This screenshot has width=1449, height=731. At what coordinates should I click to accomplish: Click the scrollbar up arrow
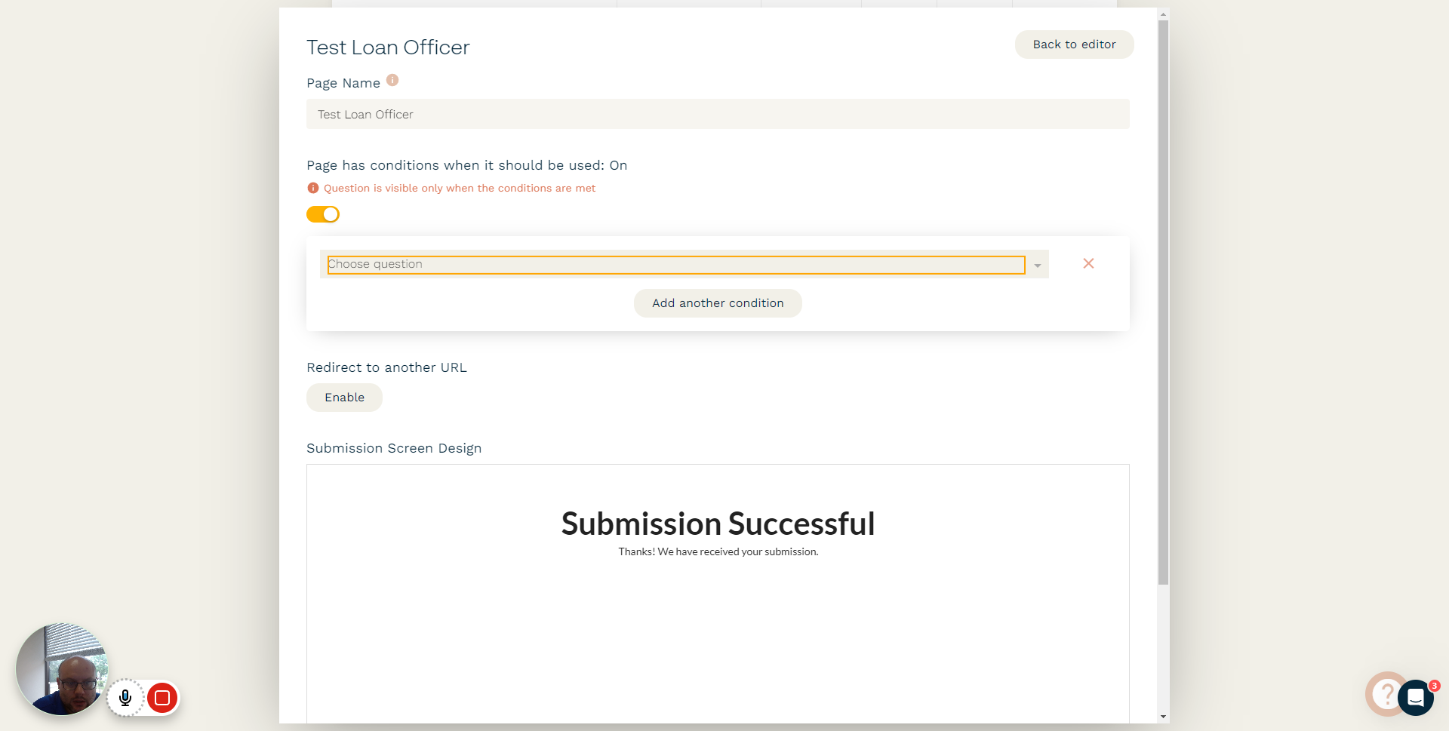[x=1163, y=14]
